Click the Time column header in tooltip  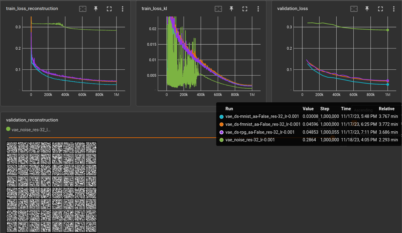click(x=346, y=109)
